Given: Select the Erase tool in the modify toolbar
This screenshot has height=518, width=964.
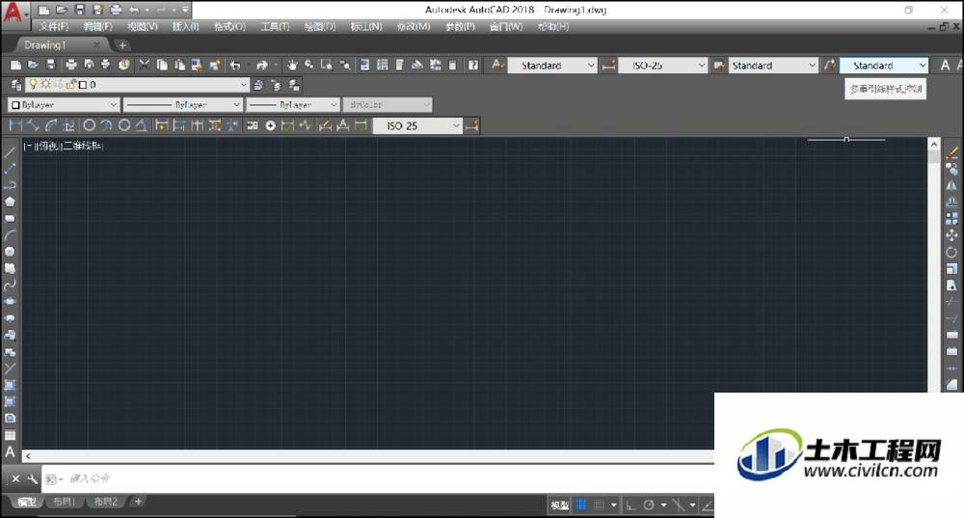Looking at the screenshot, I should 951,152.
